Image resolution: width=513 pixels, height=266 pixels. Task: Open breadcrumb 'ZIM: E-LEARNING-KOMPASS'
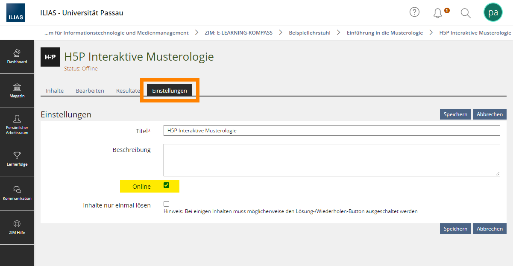click(x=239, y=32)
